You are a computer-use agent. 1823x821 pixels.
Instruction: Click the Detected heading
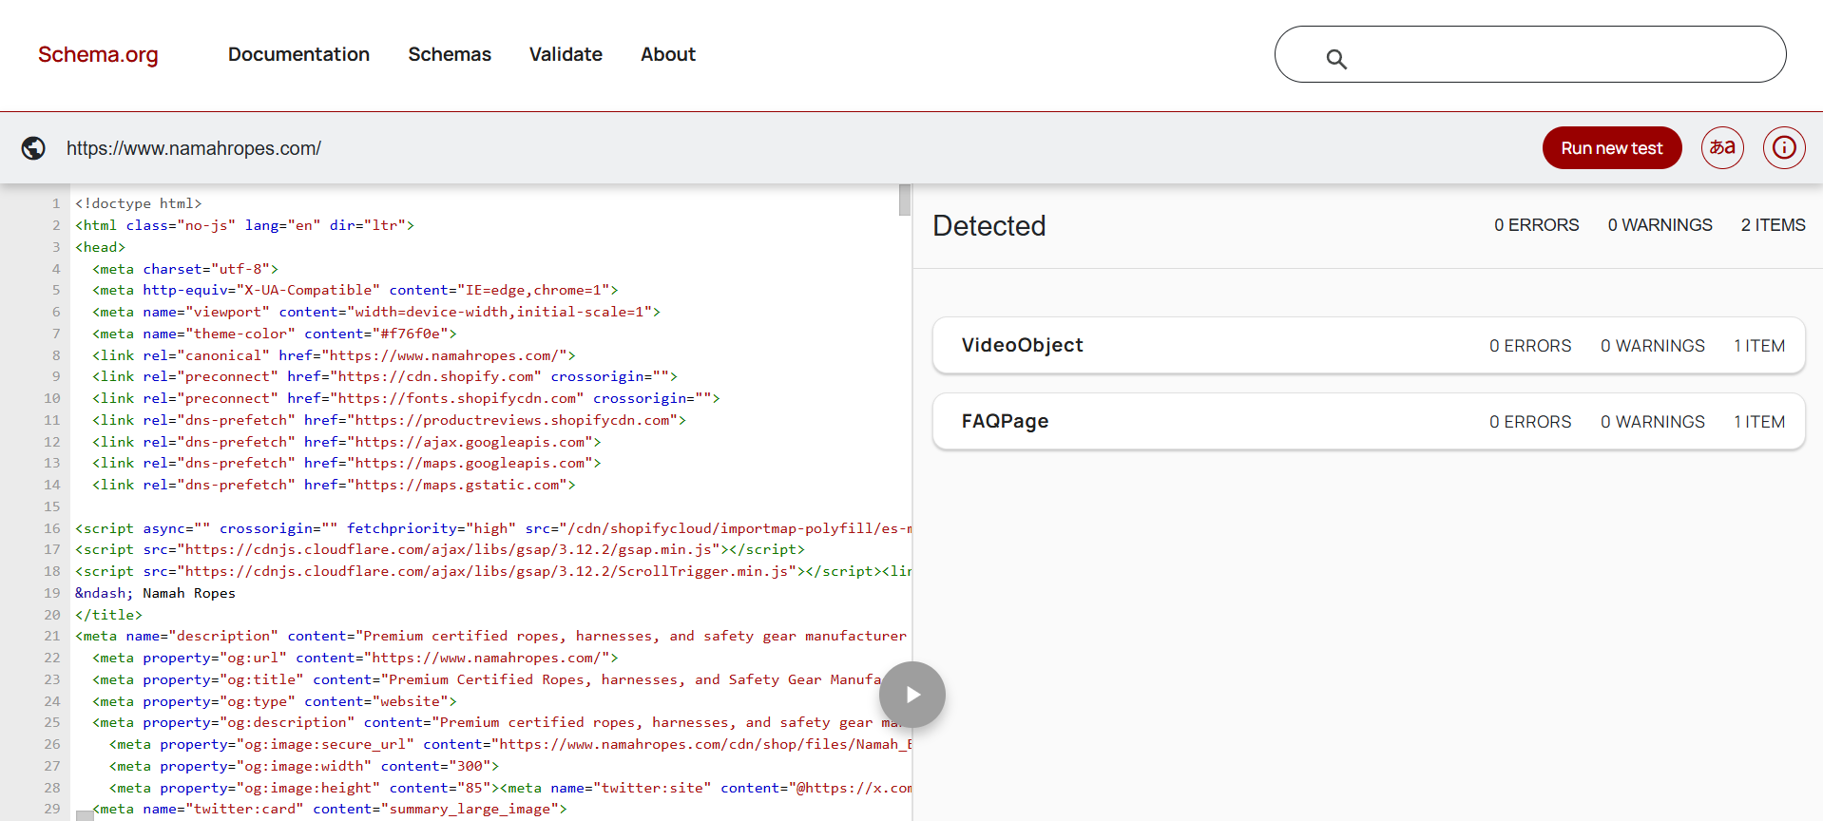click(989, 225)
